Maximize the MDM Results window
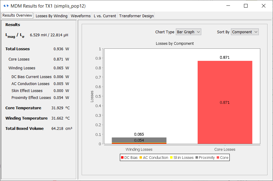 (246, 6)
